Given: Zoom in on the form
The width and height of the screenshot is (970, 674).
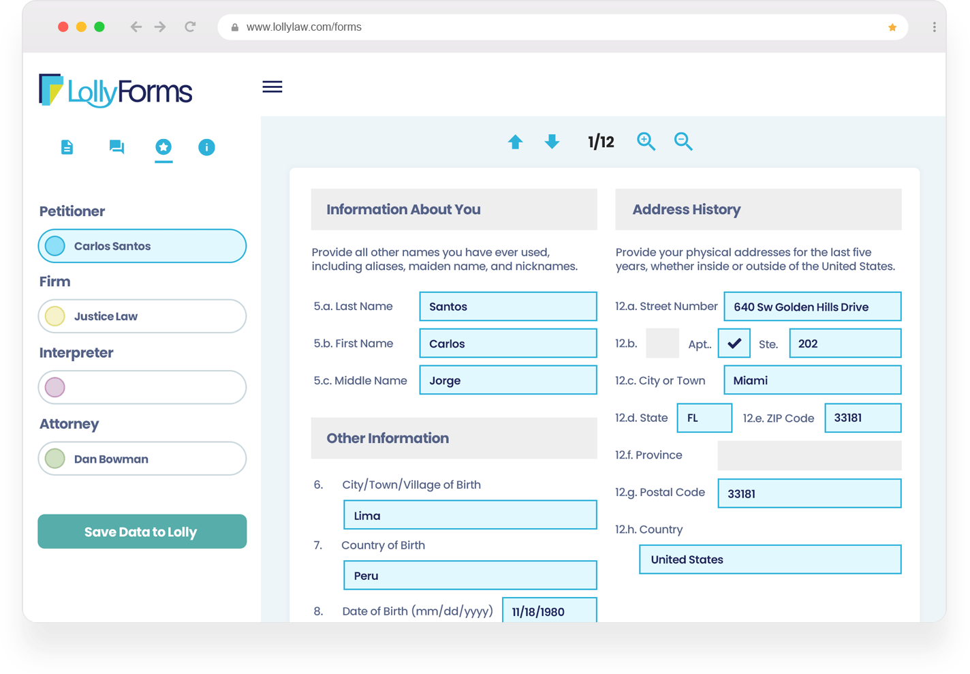Looking at the screenshot, I should [x=646, y=141].
